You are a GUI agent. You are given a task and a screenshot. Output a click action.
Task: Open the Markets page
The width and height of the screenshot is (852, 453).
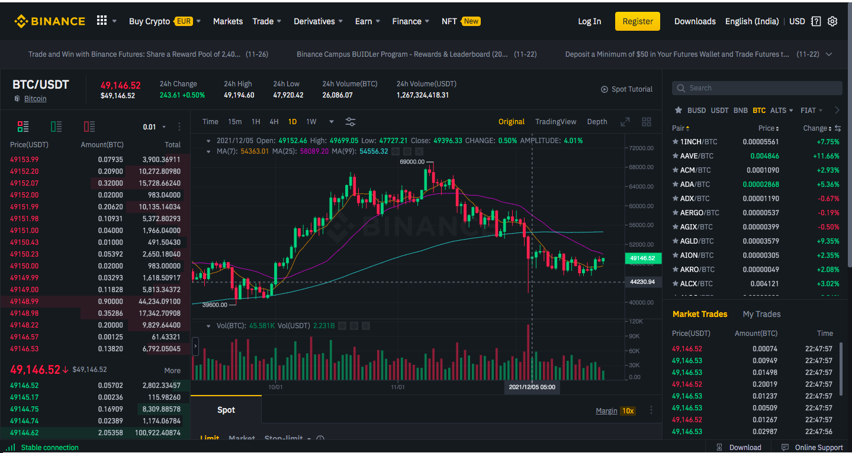(228, 21)
